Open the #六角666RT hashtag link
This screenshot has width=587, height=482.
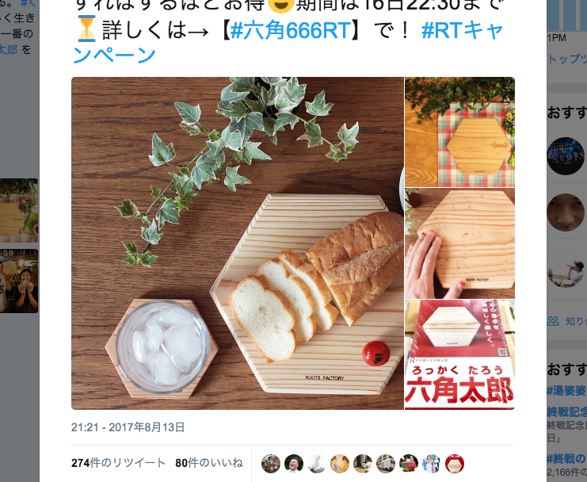point(291,31)
